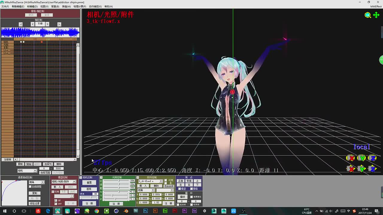
Task: Select the OFF radio button
Action: pyautogui.click(x=56, y=204)
